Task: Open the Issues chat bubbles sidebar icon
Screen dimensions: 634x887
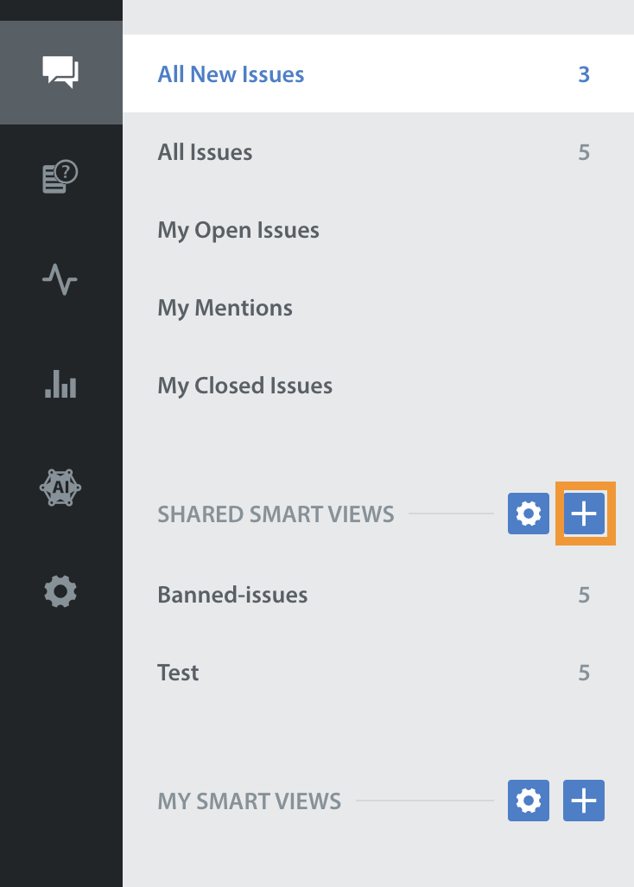Action: click(x=60, y=73)
